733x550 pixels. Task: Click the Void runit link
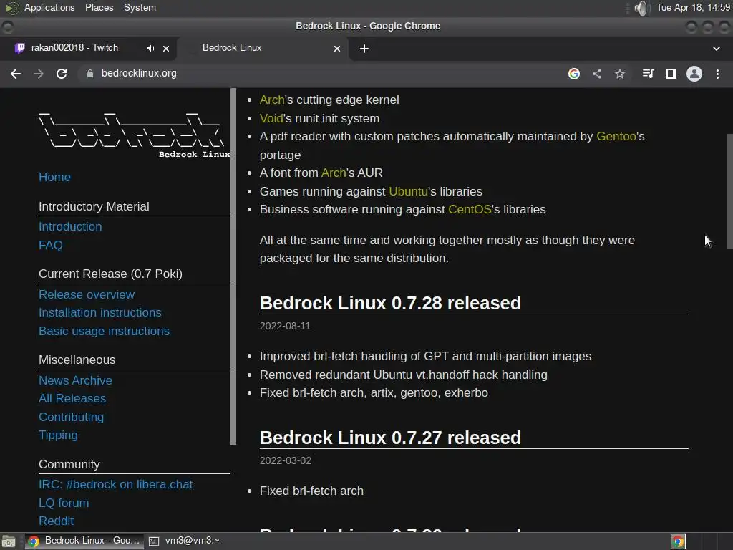point(271,118)
